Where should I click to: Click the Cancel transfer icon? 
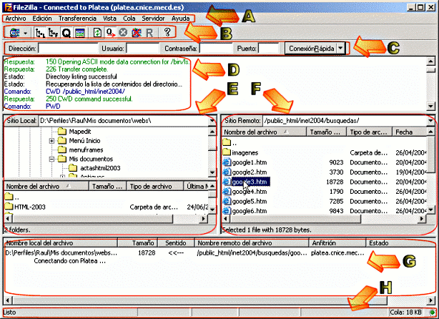point(123,32)
